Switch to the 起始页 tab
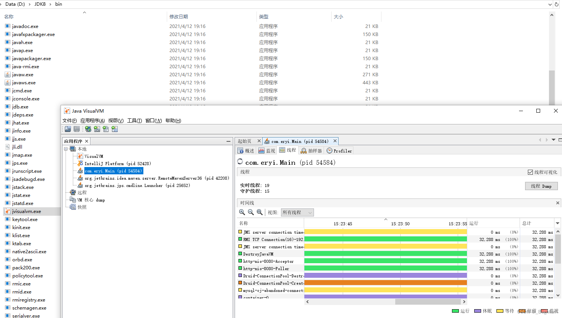Viewport: 562px width, 318px height. 245,141
